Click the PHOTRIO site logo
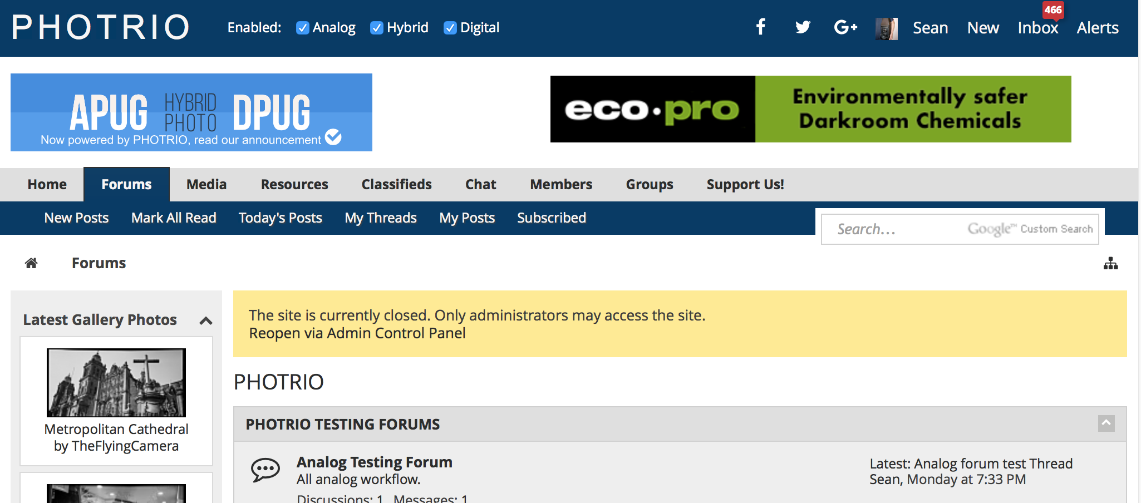The width and height of the screenshot is (1141, 503). click(101, 27)
